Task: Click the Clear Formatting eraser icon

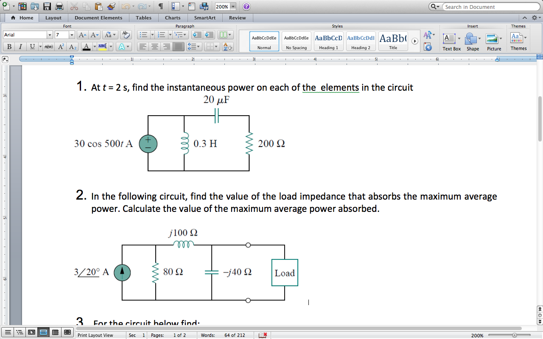Action: pos(125,35)
